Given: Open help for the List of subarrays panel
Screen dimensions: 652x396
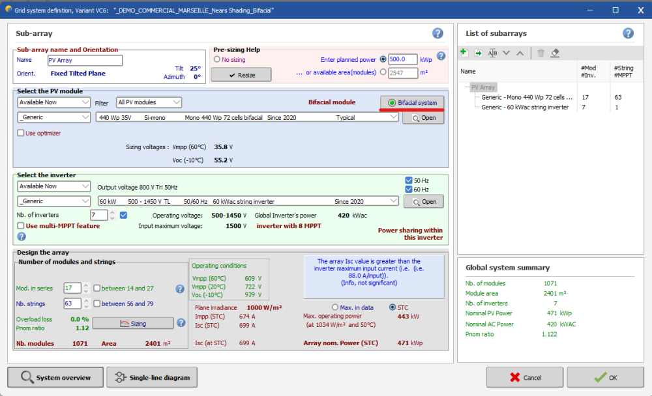Looking at the screenshot, I should 628,33.
